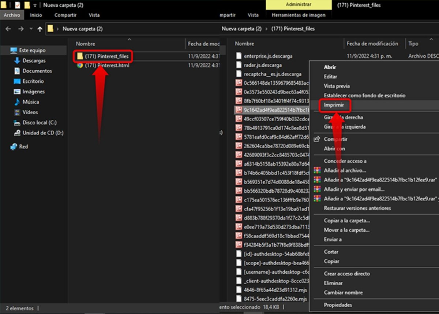Click the Este equipo computer icon in sidebar
This screenshot has height=314, width=439.
click(14, 50)
